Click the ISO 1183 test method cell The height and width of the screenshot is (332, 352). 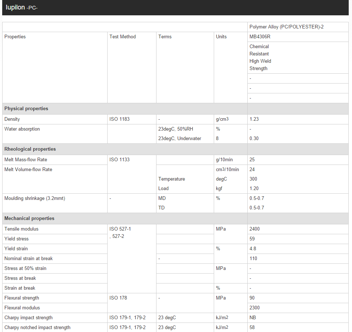click(119, 119)
